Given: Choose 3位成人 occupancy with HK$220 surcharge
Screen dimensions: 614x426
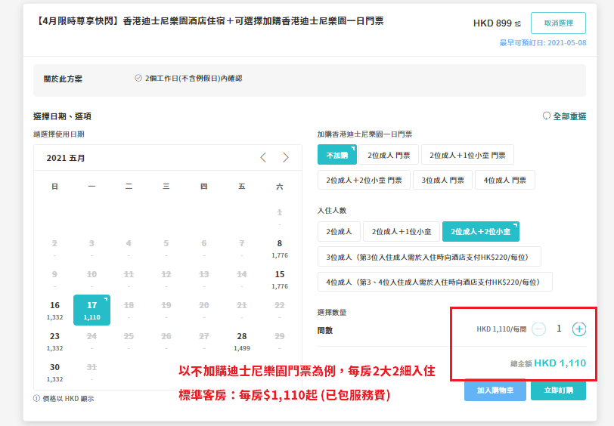Looking at the screenshot, I should [429, 257].
